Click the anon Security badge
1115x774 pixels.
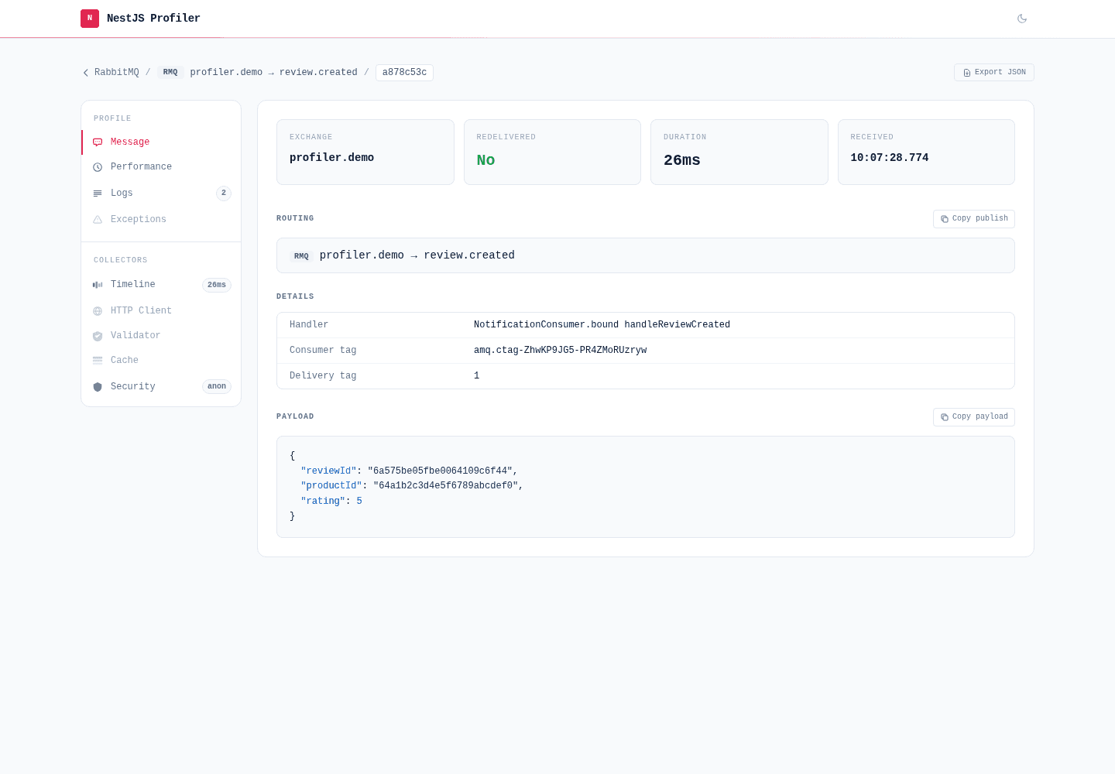tap(217, 386)
